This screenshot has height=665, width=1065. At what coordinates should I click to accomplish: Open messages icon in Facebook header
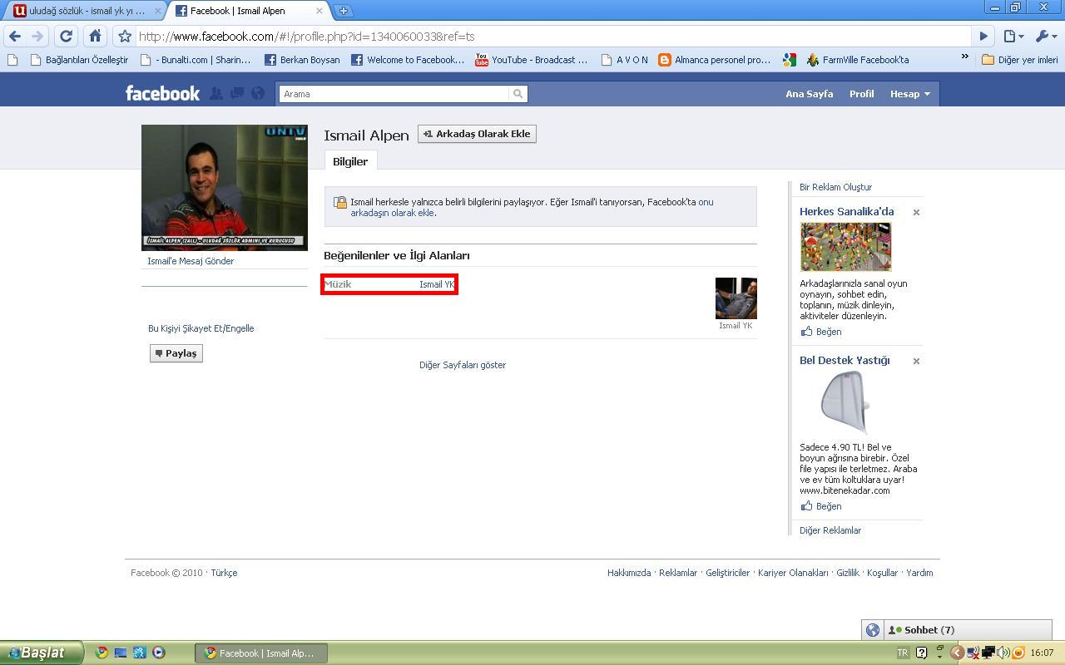(237, 94)
